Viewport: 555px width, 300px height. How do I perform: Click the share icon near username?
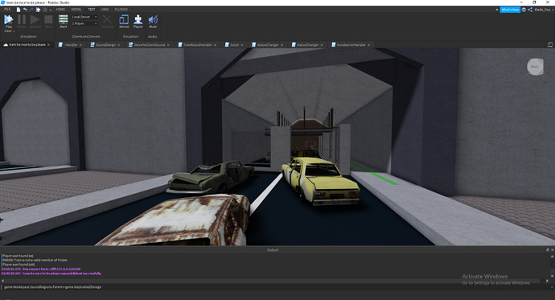tap(530, 10)
